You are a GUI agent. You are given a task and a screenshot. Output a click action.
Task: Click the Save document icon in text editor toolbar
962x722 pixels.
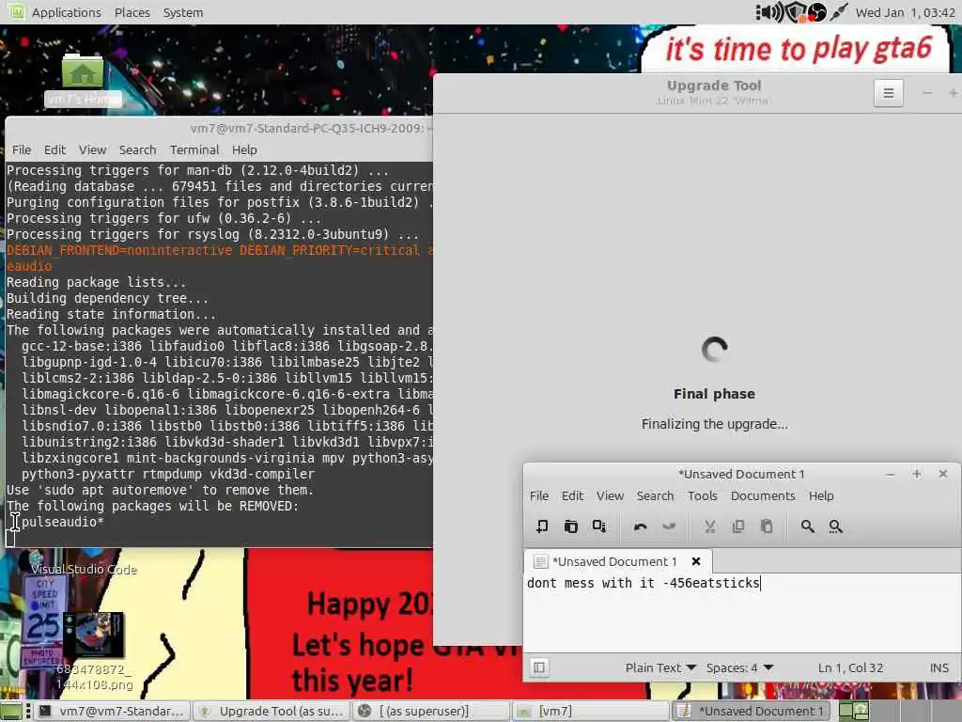tap(599, 526)
